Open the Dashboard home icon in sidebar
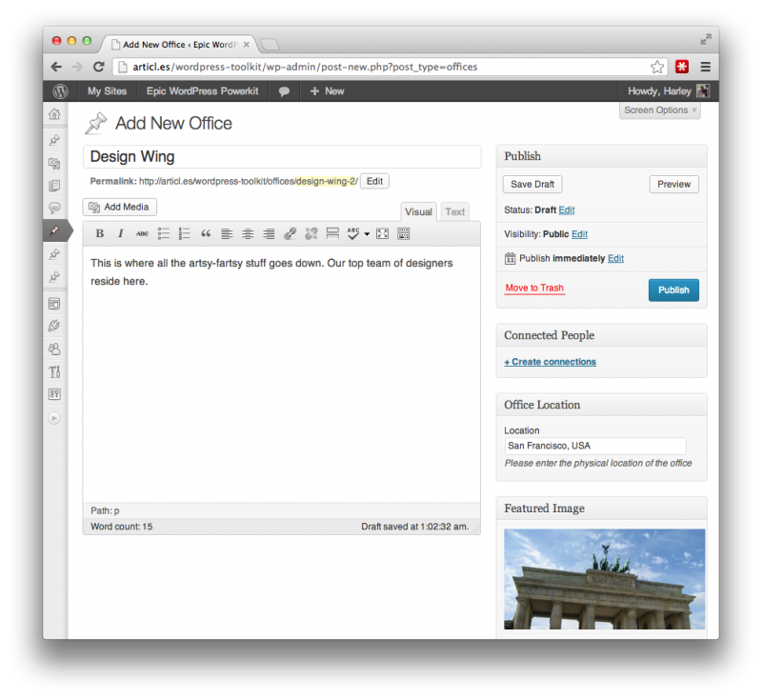This screenshot has height=699, width=762. [x=54, y=114]
